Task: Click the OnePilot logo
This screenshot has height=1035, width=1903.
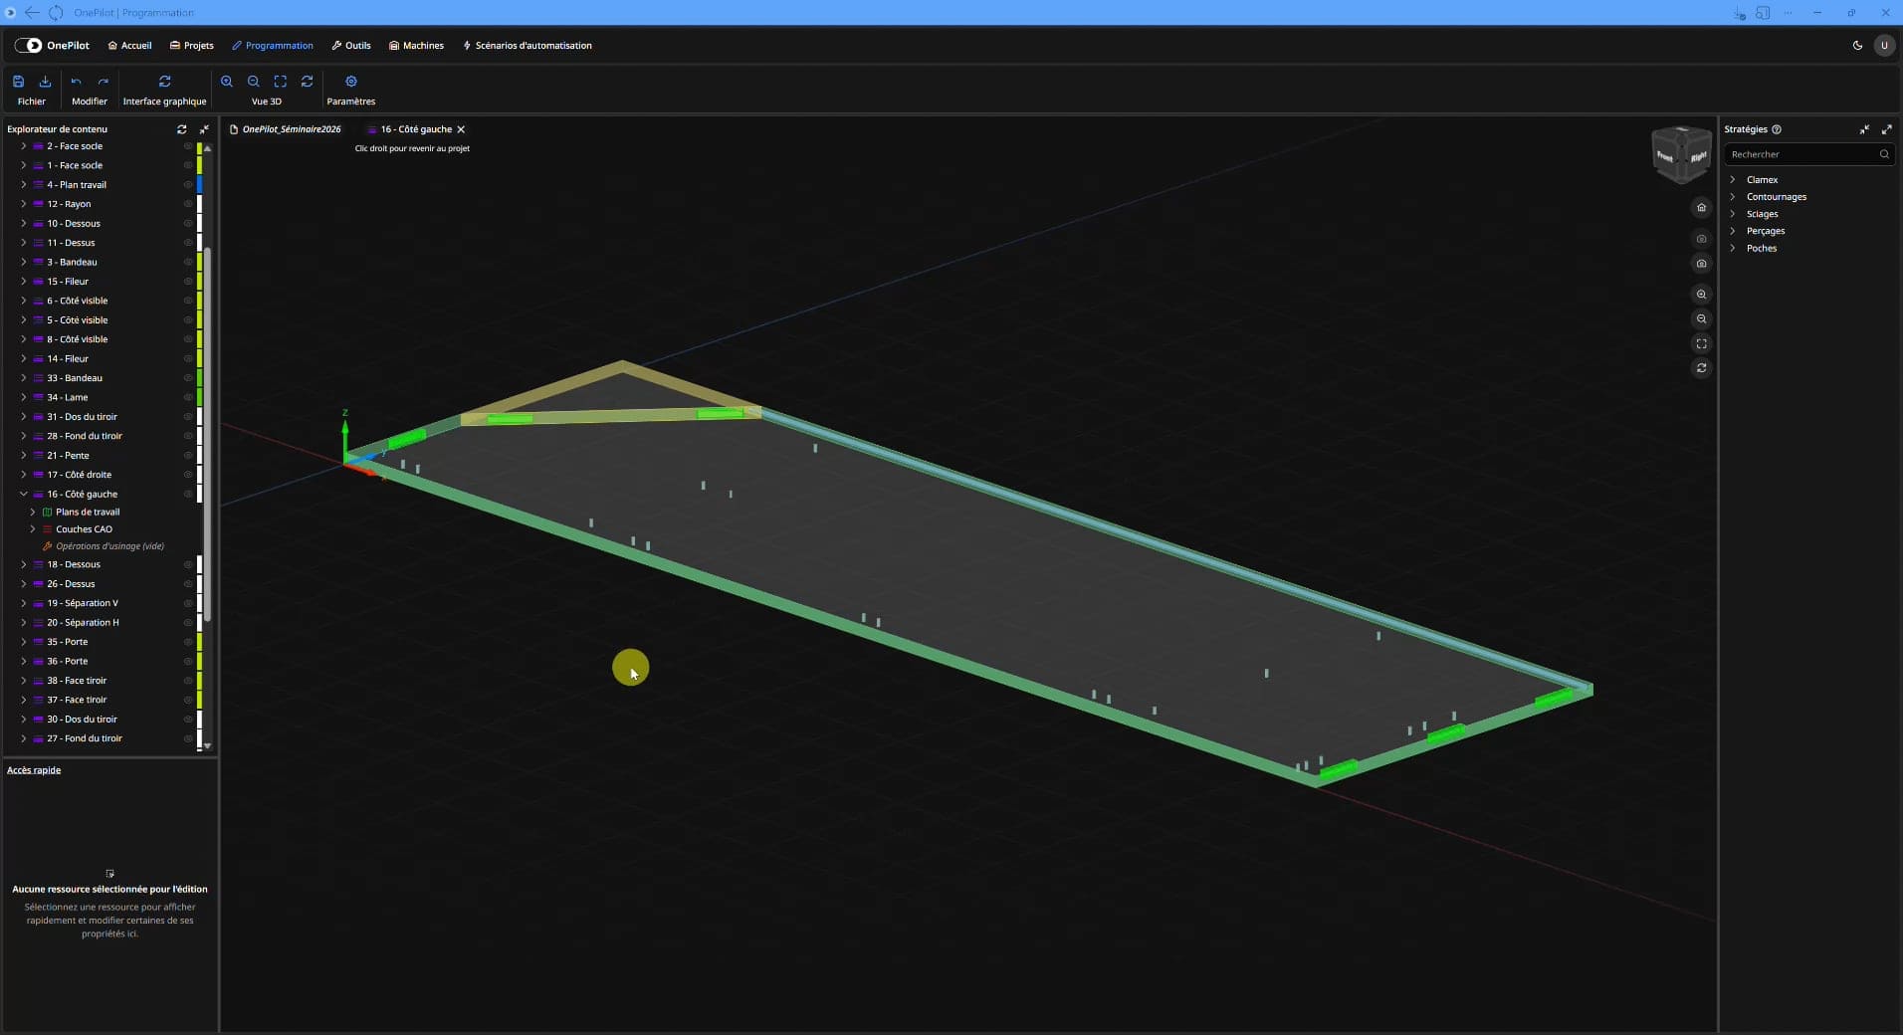Action: pyautogui.click(x=52, y=46)
